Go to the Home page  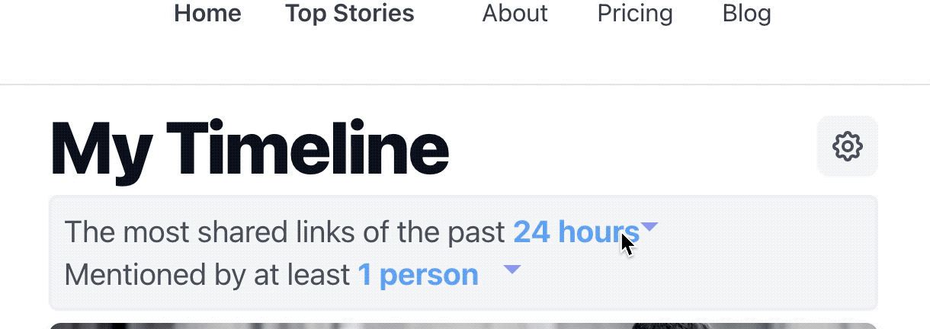click(x=207, y=13)
